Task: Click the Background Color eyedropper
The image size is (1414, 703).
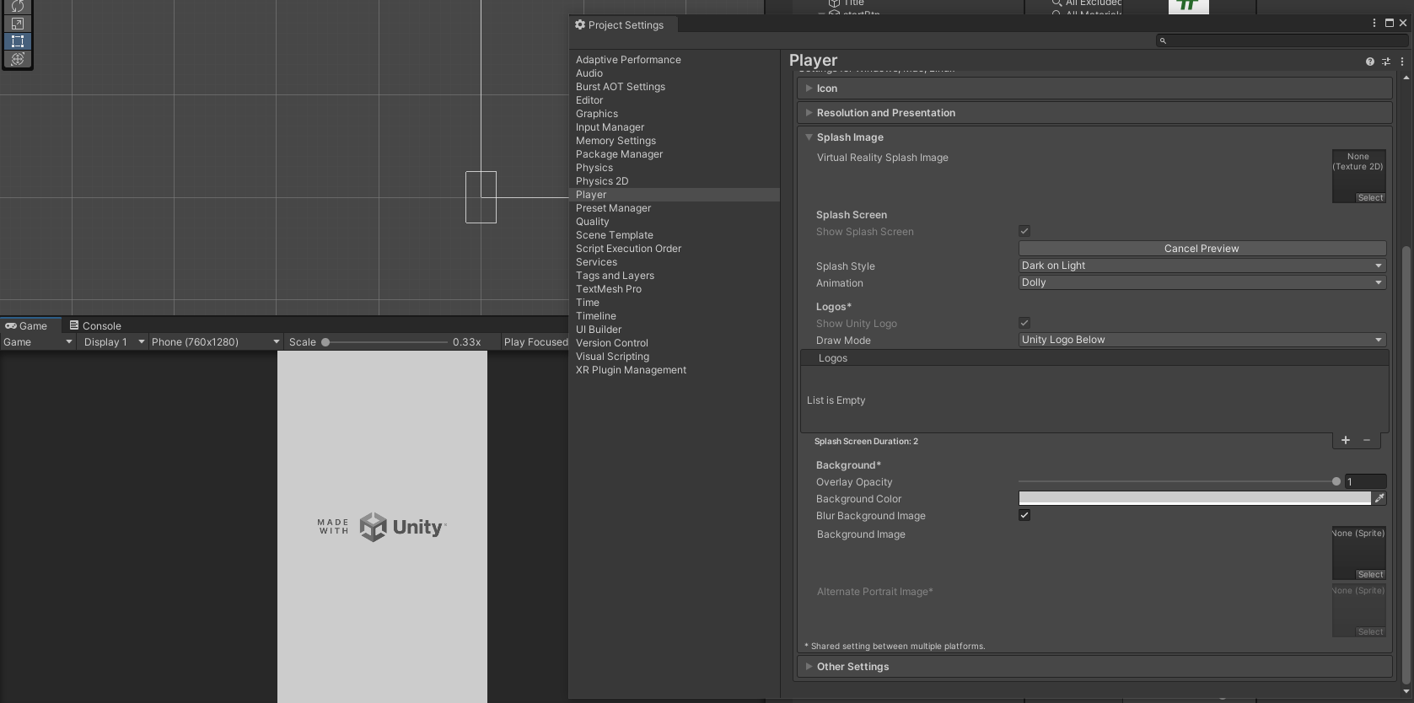Action: (x=1379, y=499)
